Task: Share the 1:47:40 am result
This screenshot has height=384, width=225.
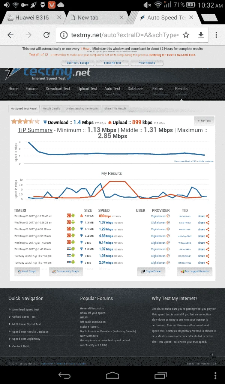Action: click(x=204, y=249)
